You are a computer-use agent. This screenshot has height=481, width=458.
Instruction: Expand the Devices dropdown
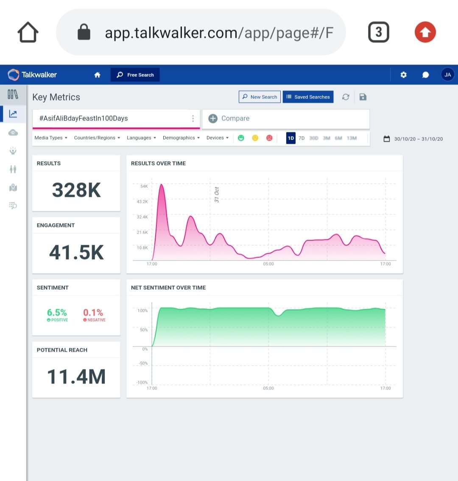tap(218, 138)
